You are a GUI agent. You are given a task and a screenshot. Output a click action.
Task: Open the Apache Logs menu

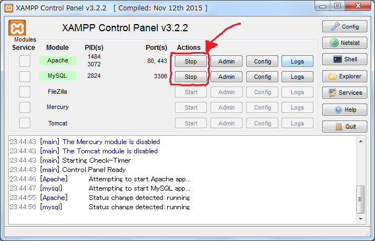pyautogui.click(x=297, y=61)
